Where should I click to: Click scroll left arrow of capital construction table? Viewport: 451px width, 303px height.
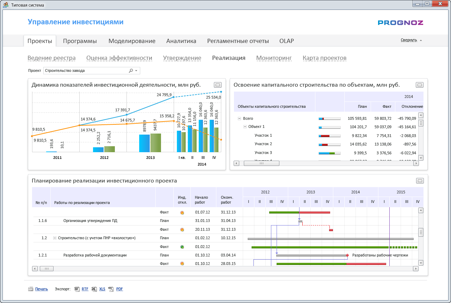click(236, 163)
